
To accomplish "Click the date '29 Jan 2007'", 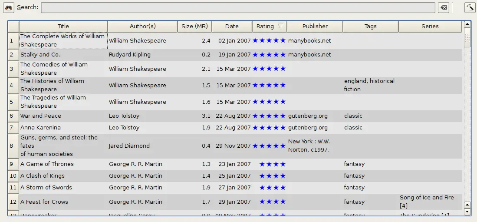I will tap(234, 202).
